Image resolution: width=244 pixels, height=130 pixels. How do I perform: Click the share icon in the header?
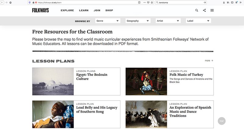(204, 10)
